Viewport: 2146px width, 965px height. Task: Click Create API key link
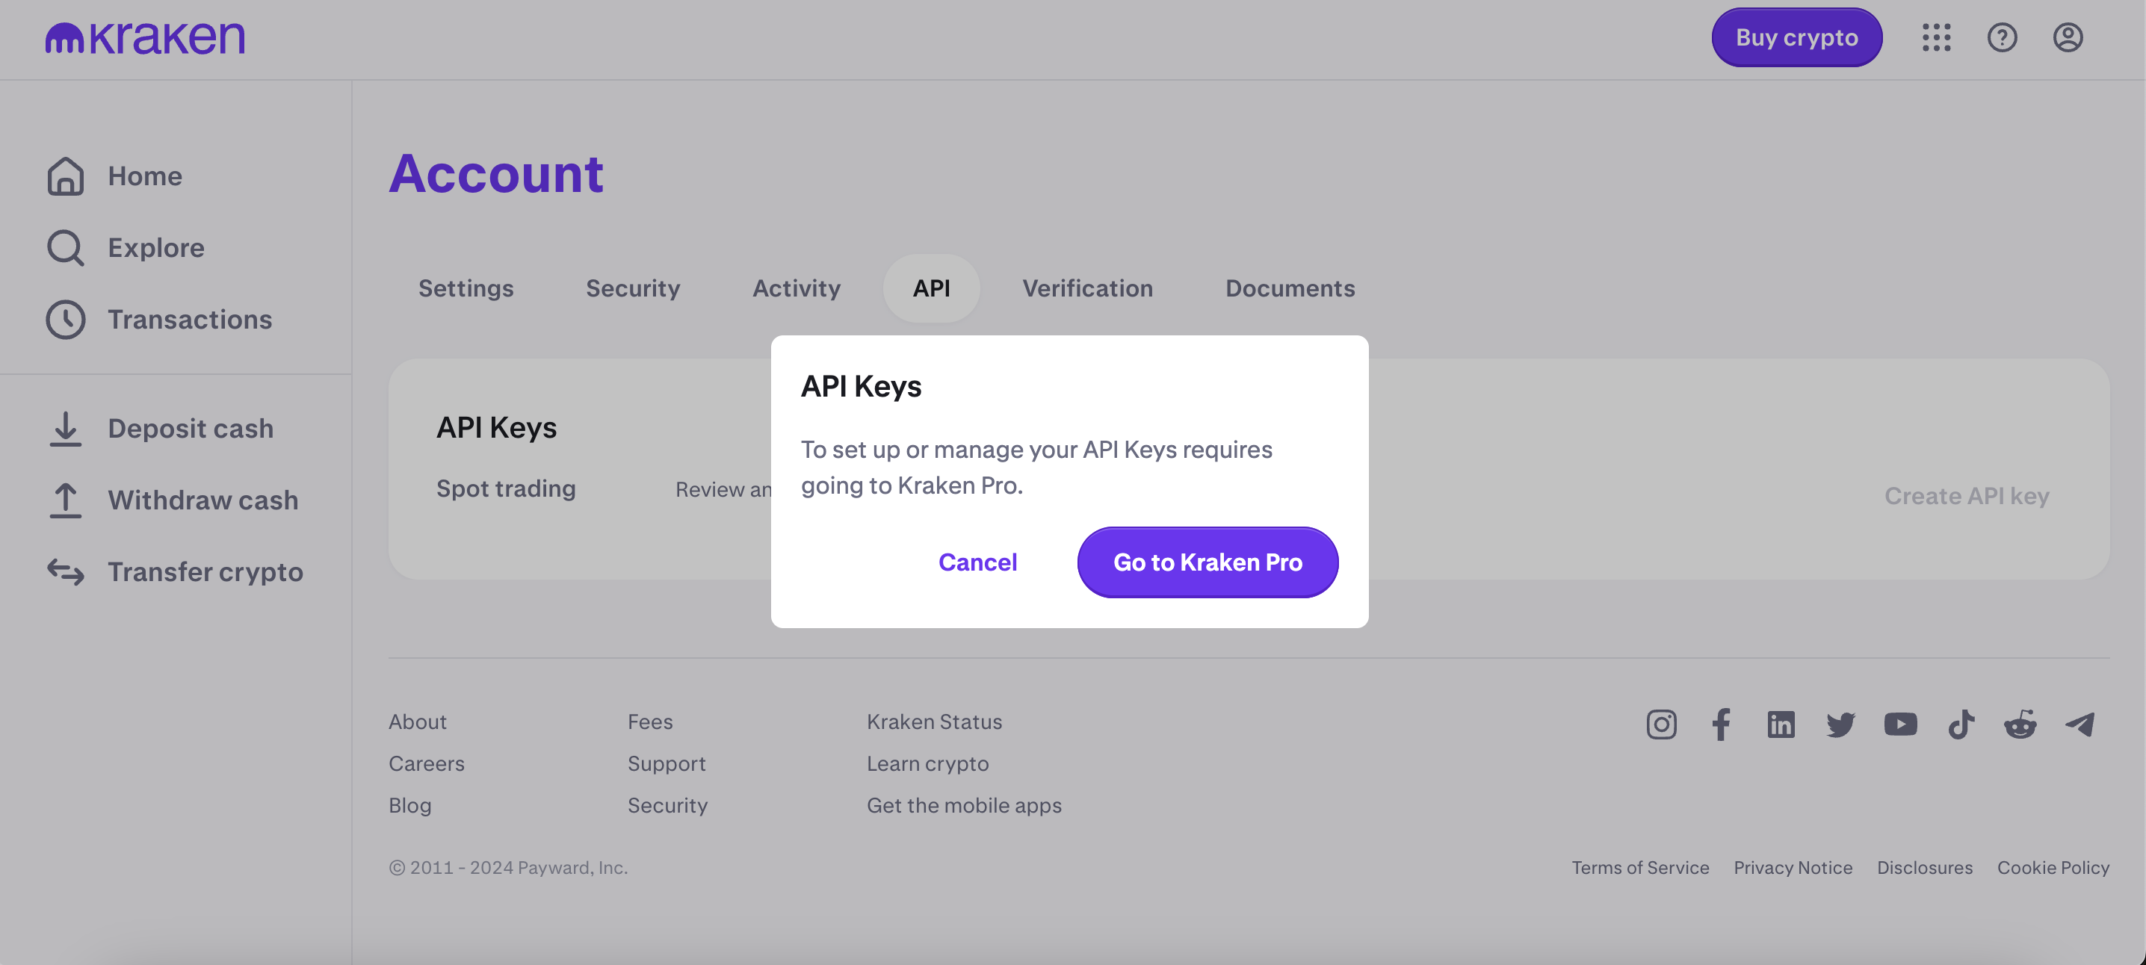pyautogui.click(x=1966, y=495)
